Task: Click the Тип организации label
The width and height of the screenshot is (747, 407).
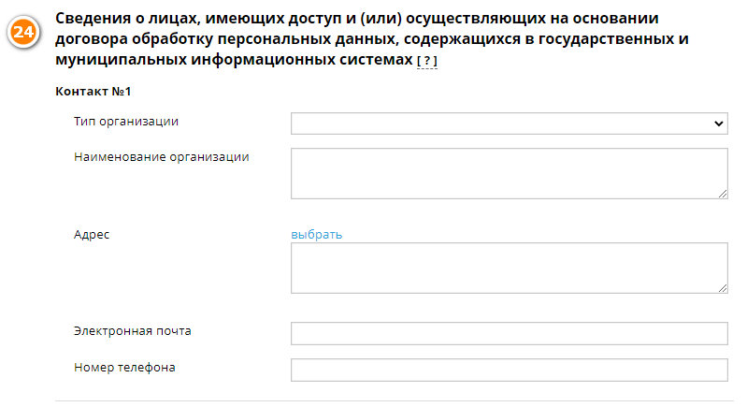Action: [x=126, y=122]
